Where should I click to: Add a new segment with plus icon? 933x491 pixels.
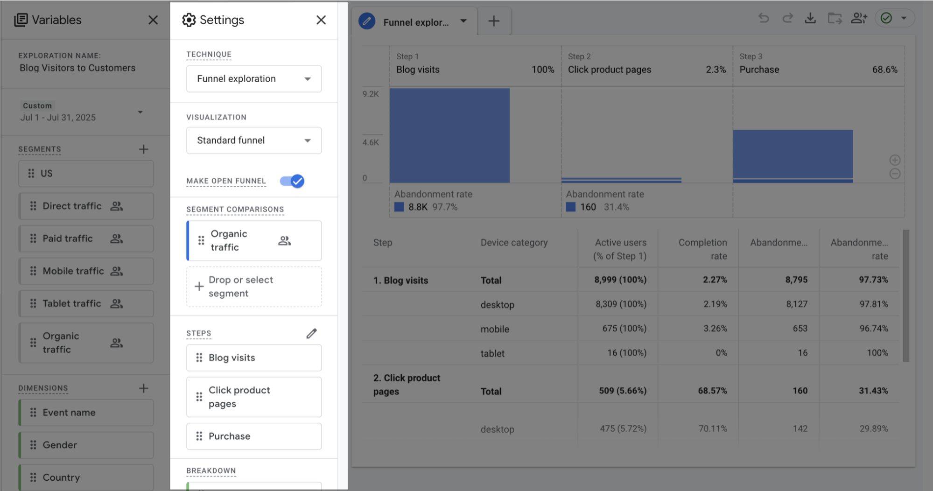(143, 149)
